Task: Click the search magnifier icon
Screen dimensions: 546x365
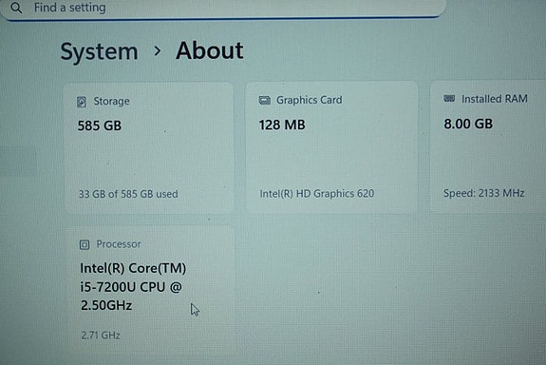Action: coord(16,8)
